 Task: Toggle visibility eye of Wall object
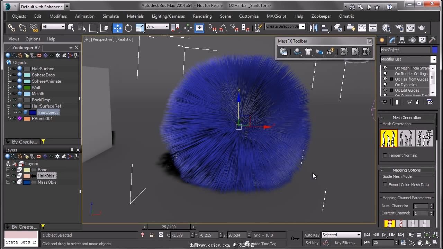click(x=14, y=87)
